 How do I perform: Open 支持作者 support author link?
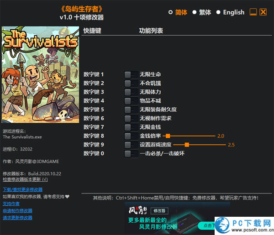pyautogui.click(x=11, y=204)
